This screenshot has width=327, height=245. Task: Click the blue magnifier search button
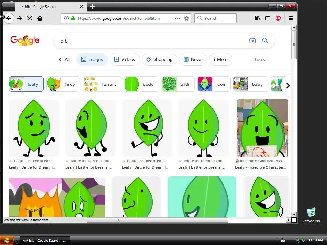click(x=265, y=41)
